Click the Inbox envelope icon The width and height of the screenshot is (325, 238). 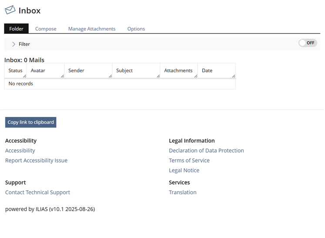pos(10,10)
